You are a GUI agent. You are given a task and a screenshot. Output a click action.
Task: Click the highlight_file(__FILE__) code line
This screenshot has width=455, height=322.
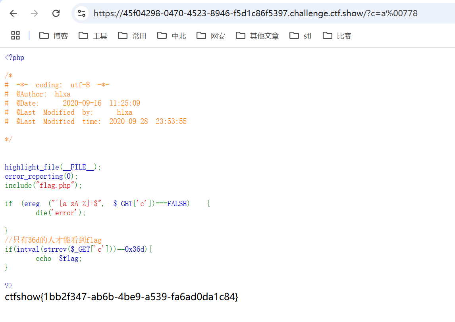click(53, 167)
